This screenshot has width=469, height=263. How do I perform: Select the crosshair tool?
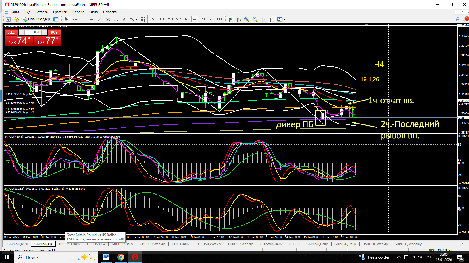pyautogui.click(x=75, y=19)
